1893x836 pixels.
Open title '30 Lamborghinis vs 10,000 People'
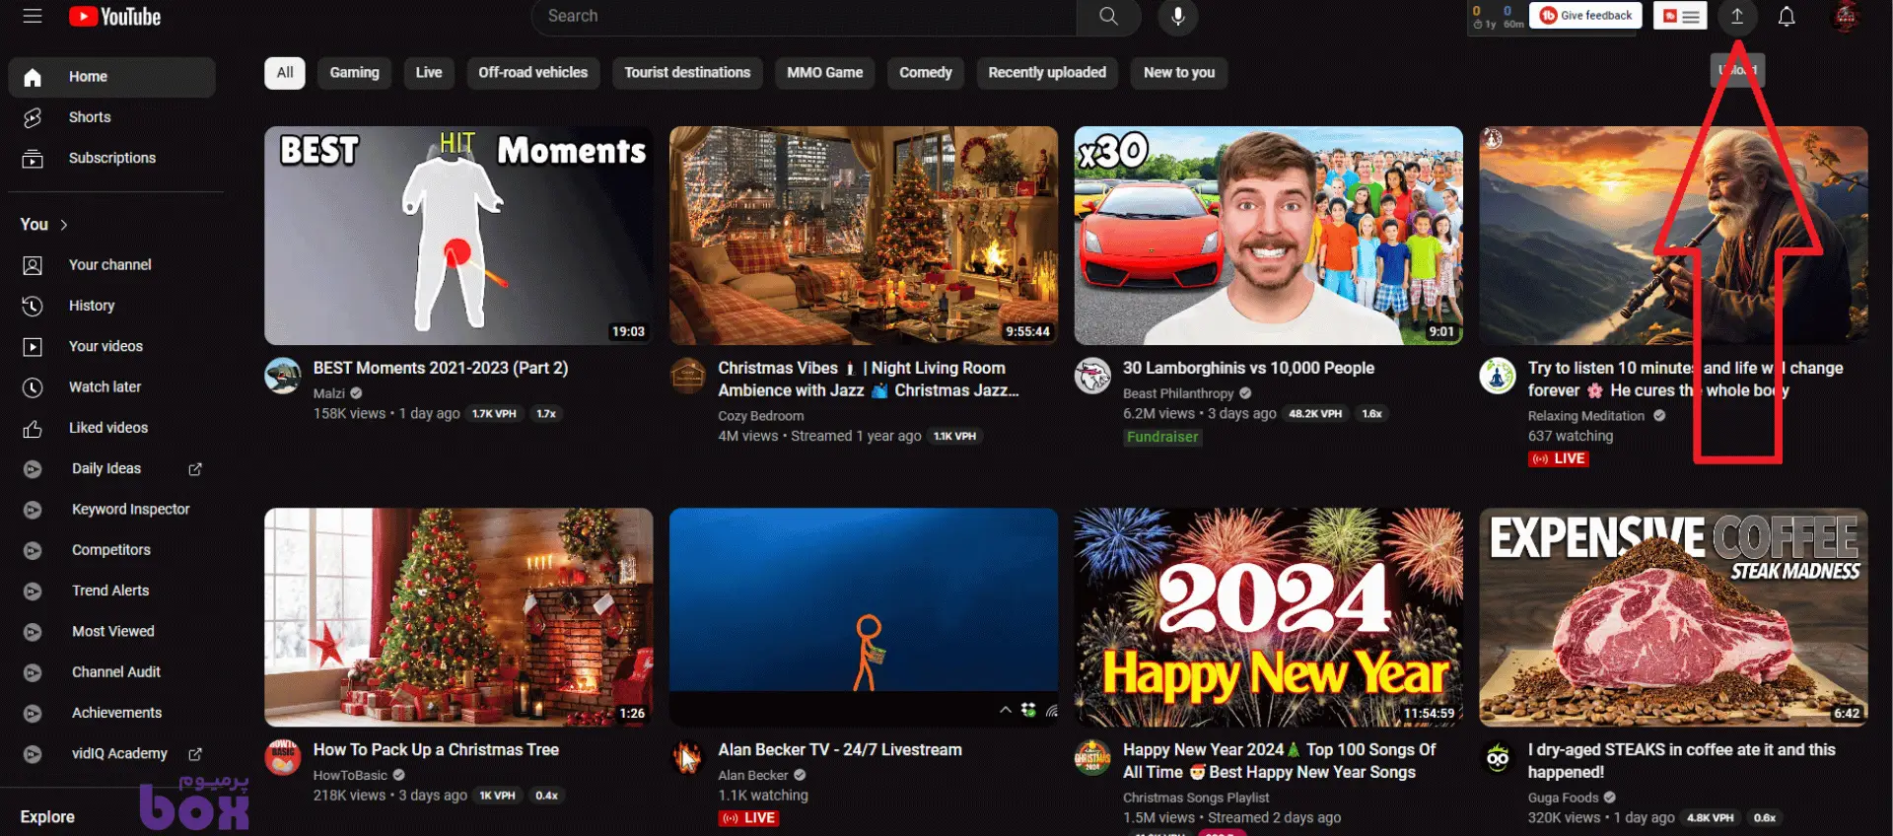tap(1248, 368)
